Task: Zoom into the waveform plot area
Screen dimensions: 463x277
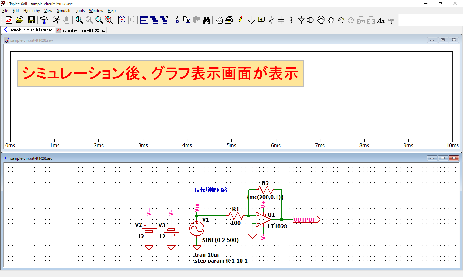Action: point(79,20)
